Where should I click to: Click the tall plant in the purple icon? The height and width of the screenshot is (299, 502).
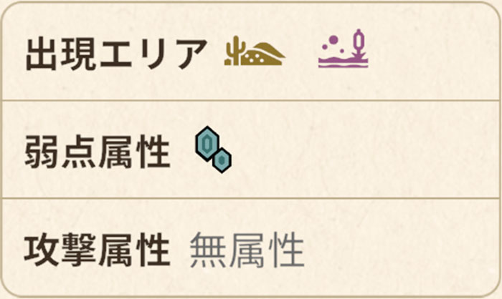pos(359,44)
